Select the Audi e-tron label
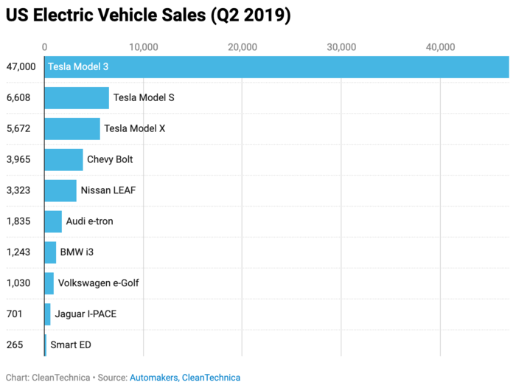 click(89, 221)
